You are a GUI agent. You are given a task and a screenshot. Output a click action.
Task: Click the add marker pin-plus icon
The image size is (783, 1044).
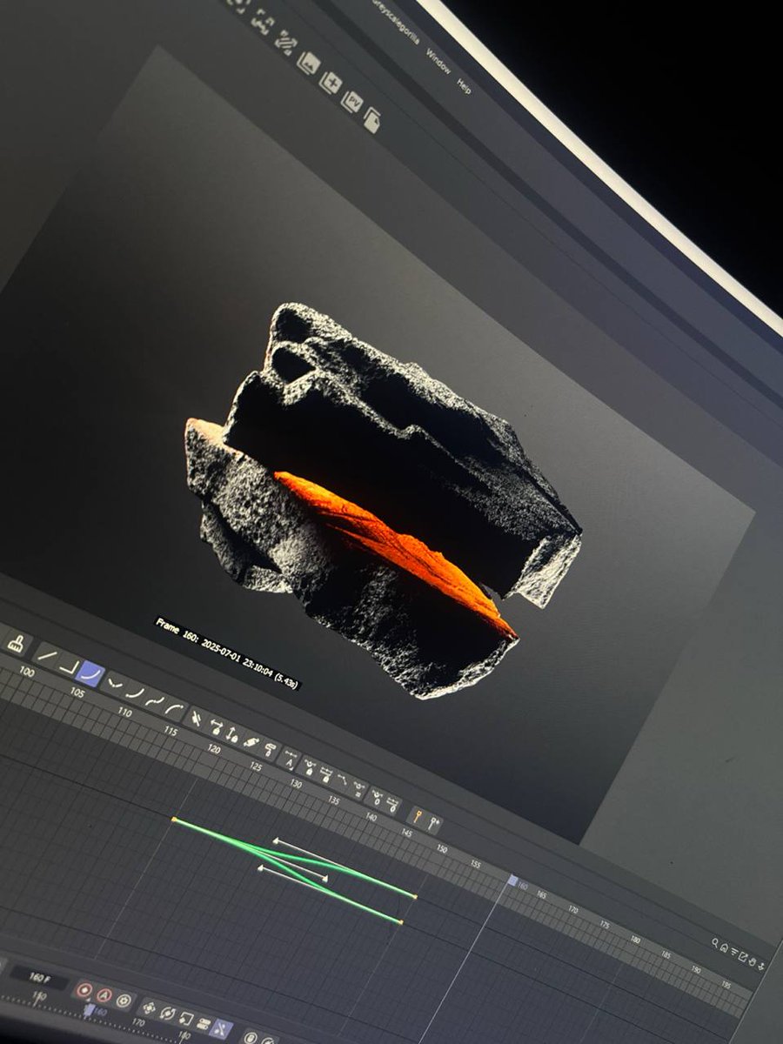click(x=432, y=824)
